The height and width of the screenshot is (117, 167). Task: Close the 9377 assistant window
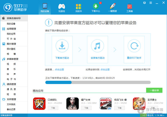(x=164, y=3)
